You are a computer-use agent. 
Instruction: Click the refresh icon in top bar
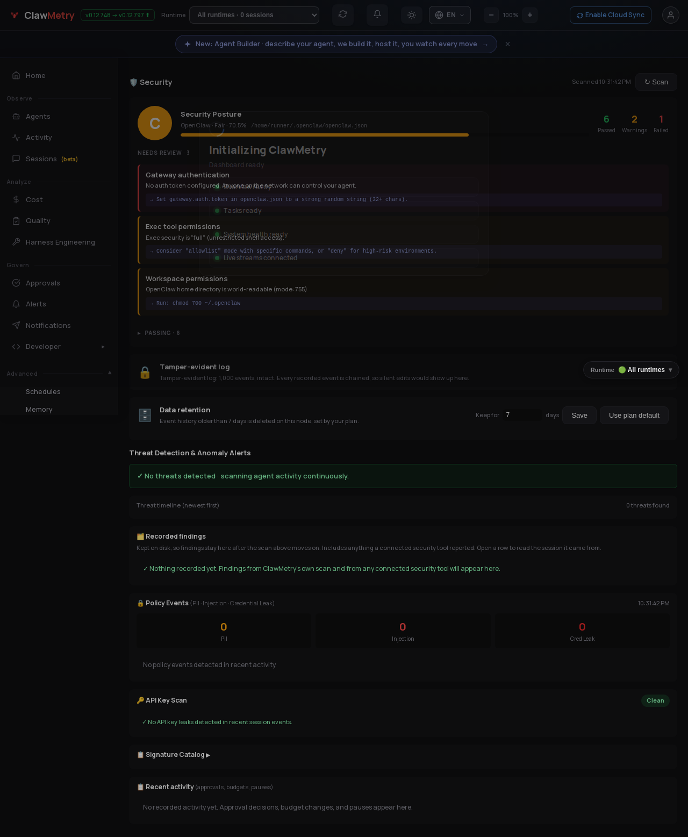pyautogui.click(x=343, y=15)
